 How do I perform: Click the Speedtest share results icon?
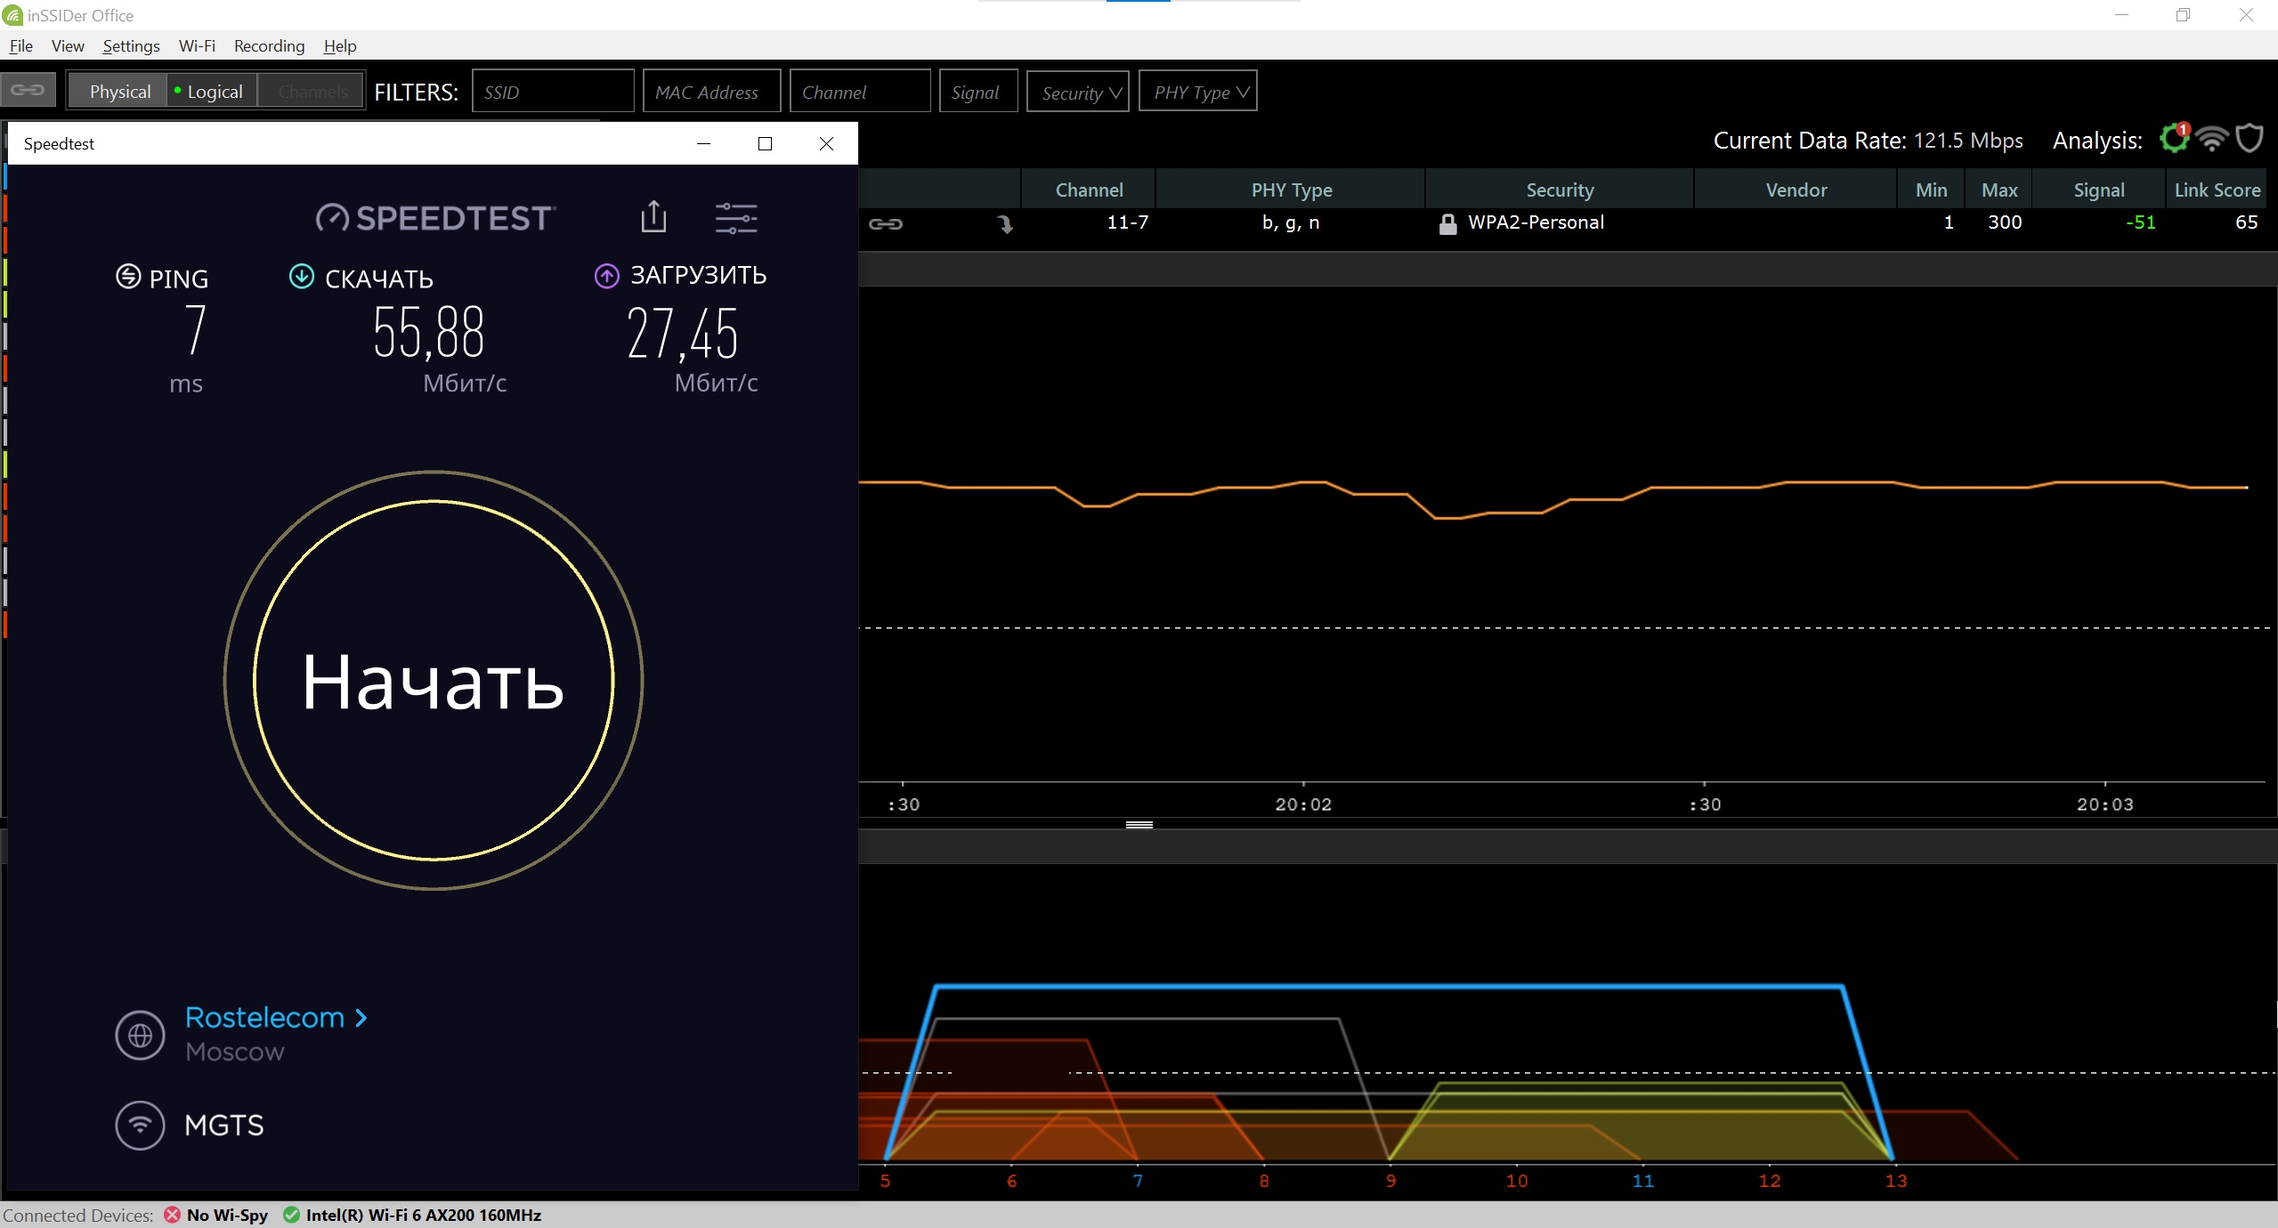(x=653, y=216)
